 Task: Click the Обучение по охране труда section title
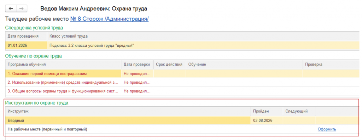point(34,56)
